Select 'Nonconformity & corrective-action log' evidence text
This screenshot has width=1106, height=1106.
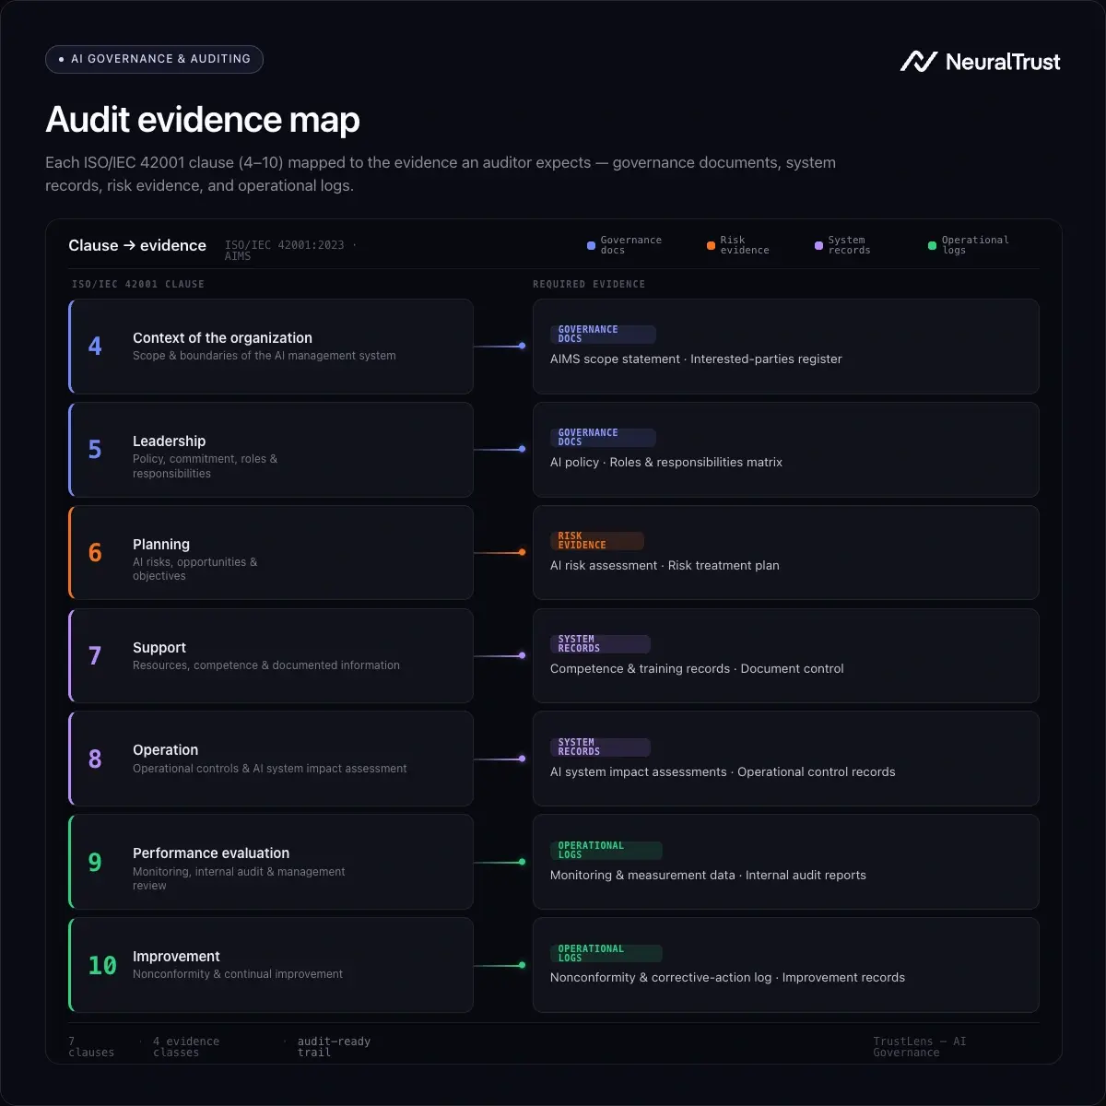pyautogui.click(x=661, y=978)
